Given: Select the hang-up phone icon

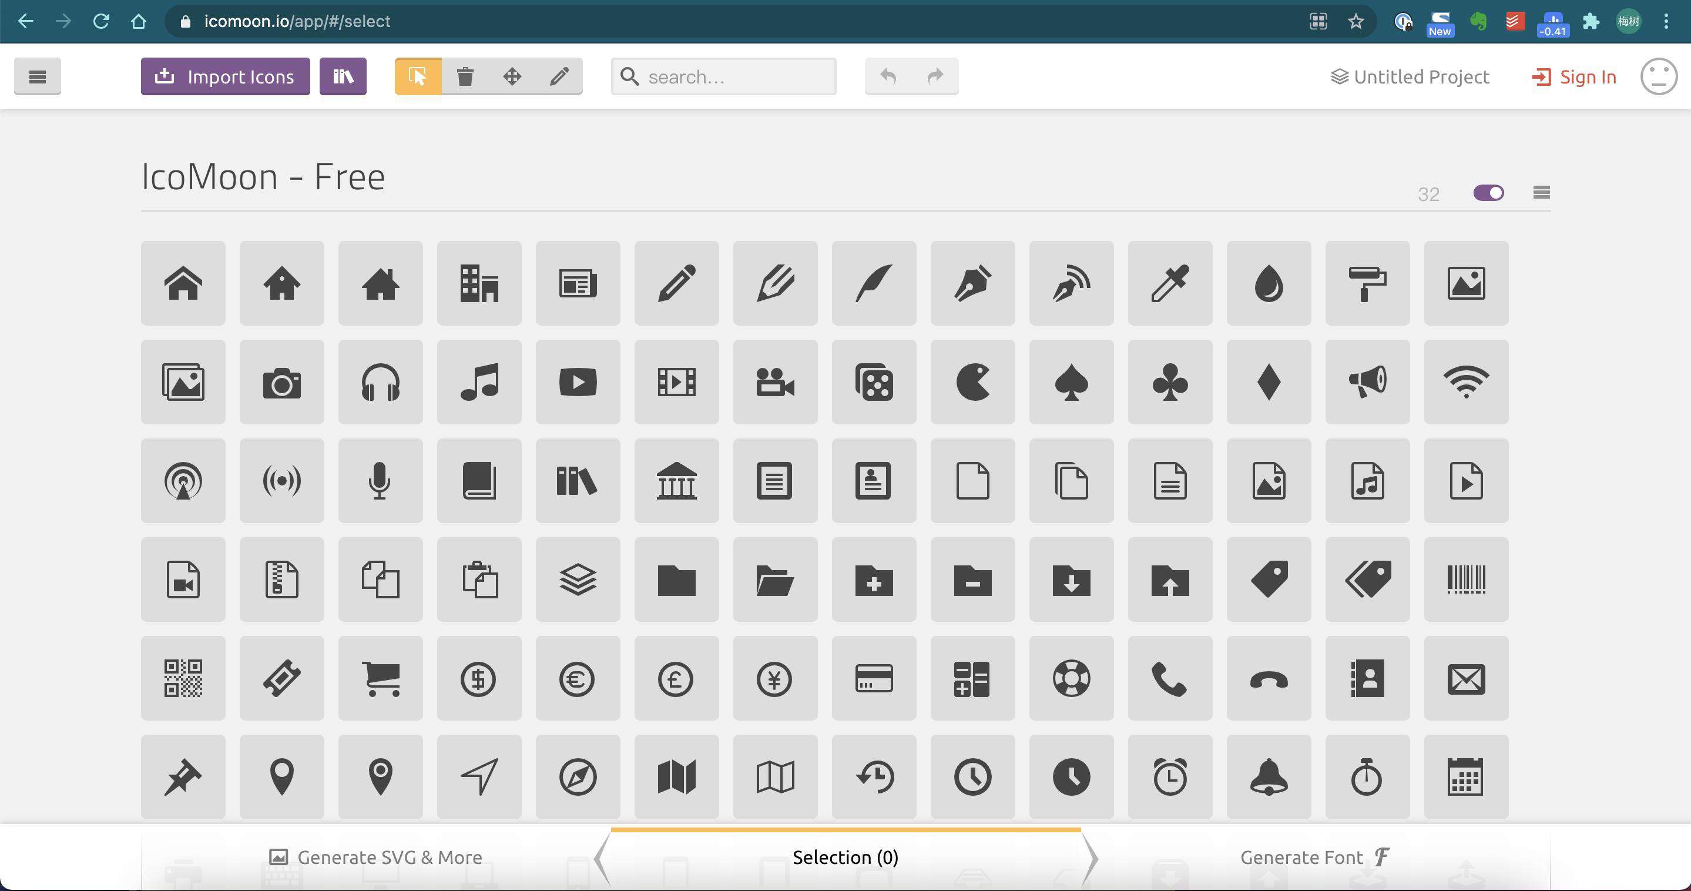Looking at the screenshot, I should [1269, 678].
